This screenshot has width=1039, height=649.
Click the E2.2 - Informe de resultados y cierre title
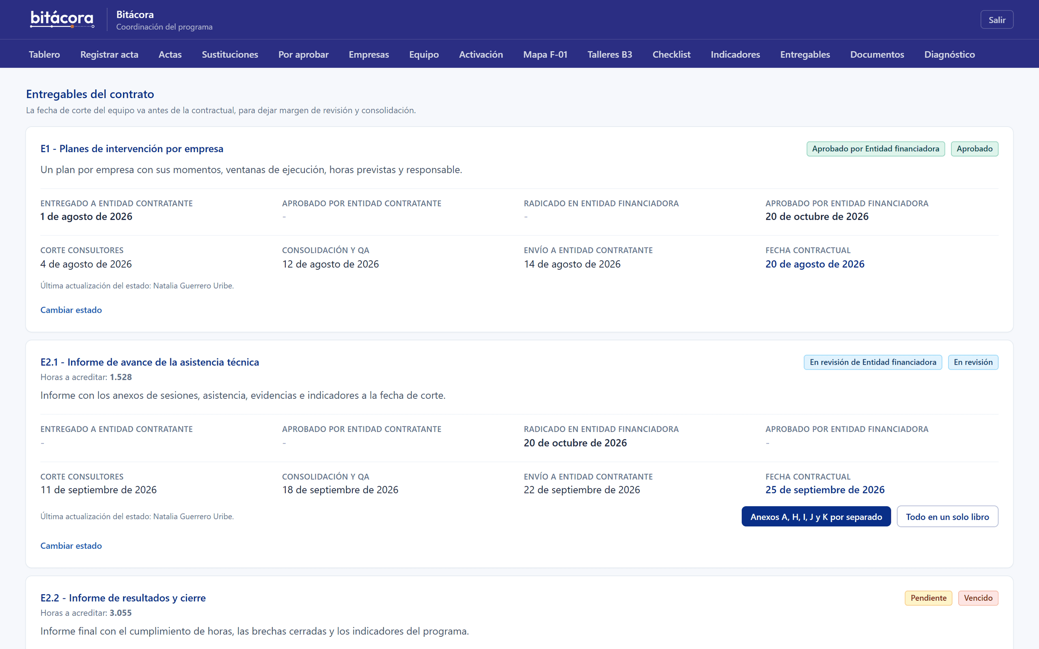pyautogui.click(x=123, y=598)
